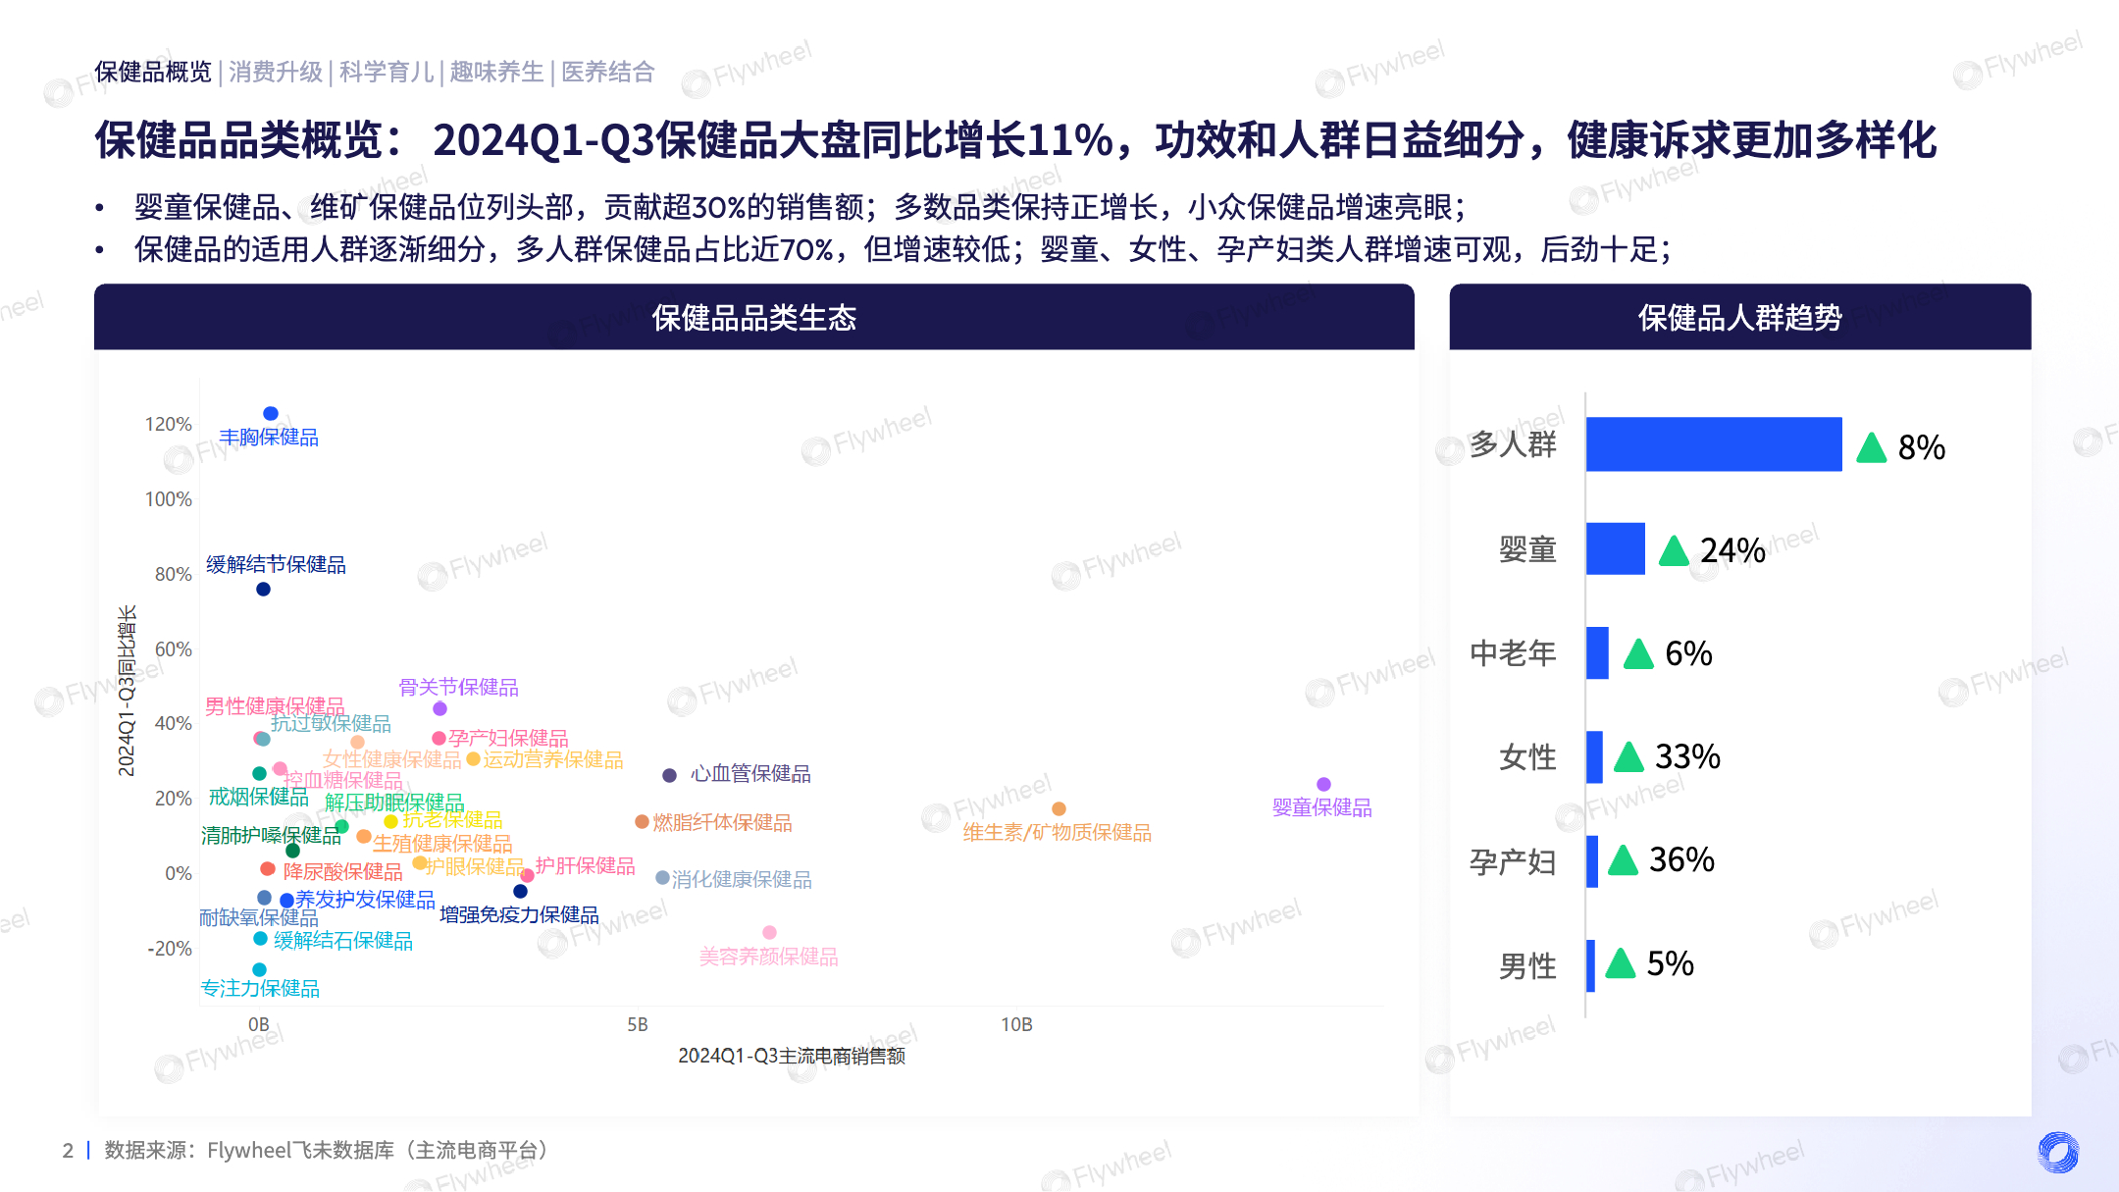Open the 科学育儿 section tab
The image size is (2119, 1192).
(387, 72)
